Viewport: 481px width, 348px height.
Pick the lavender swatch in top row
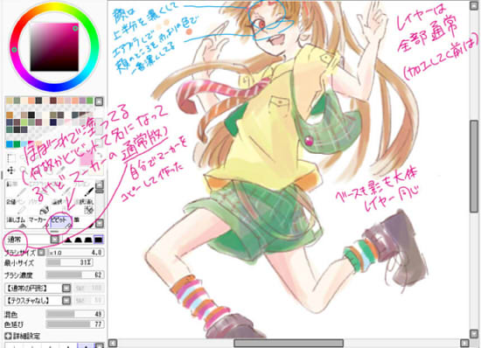tap(82, 101)
